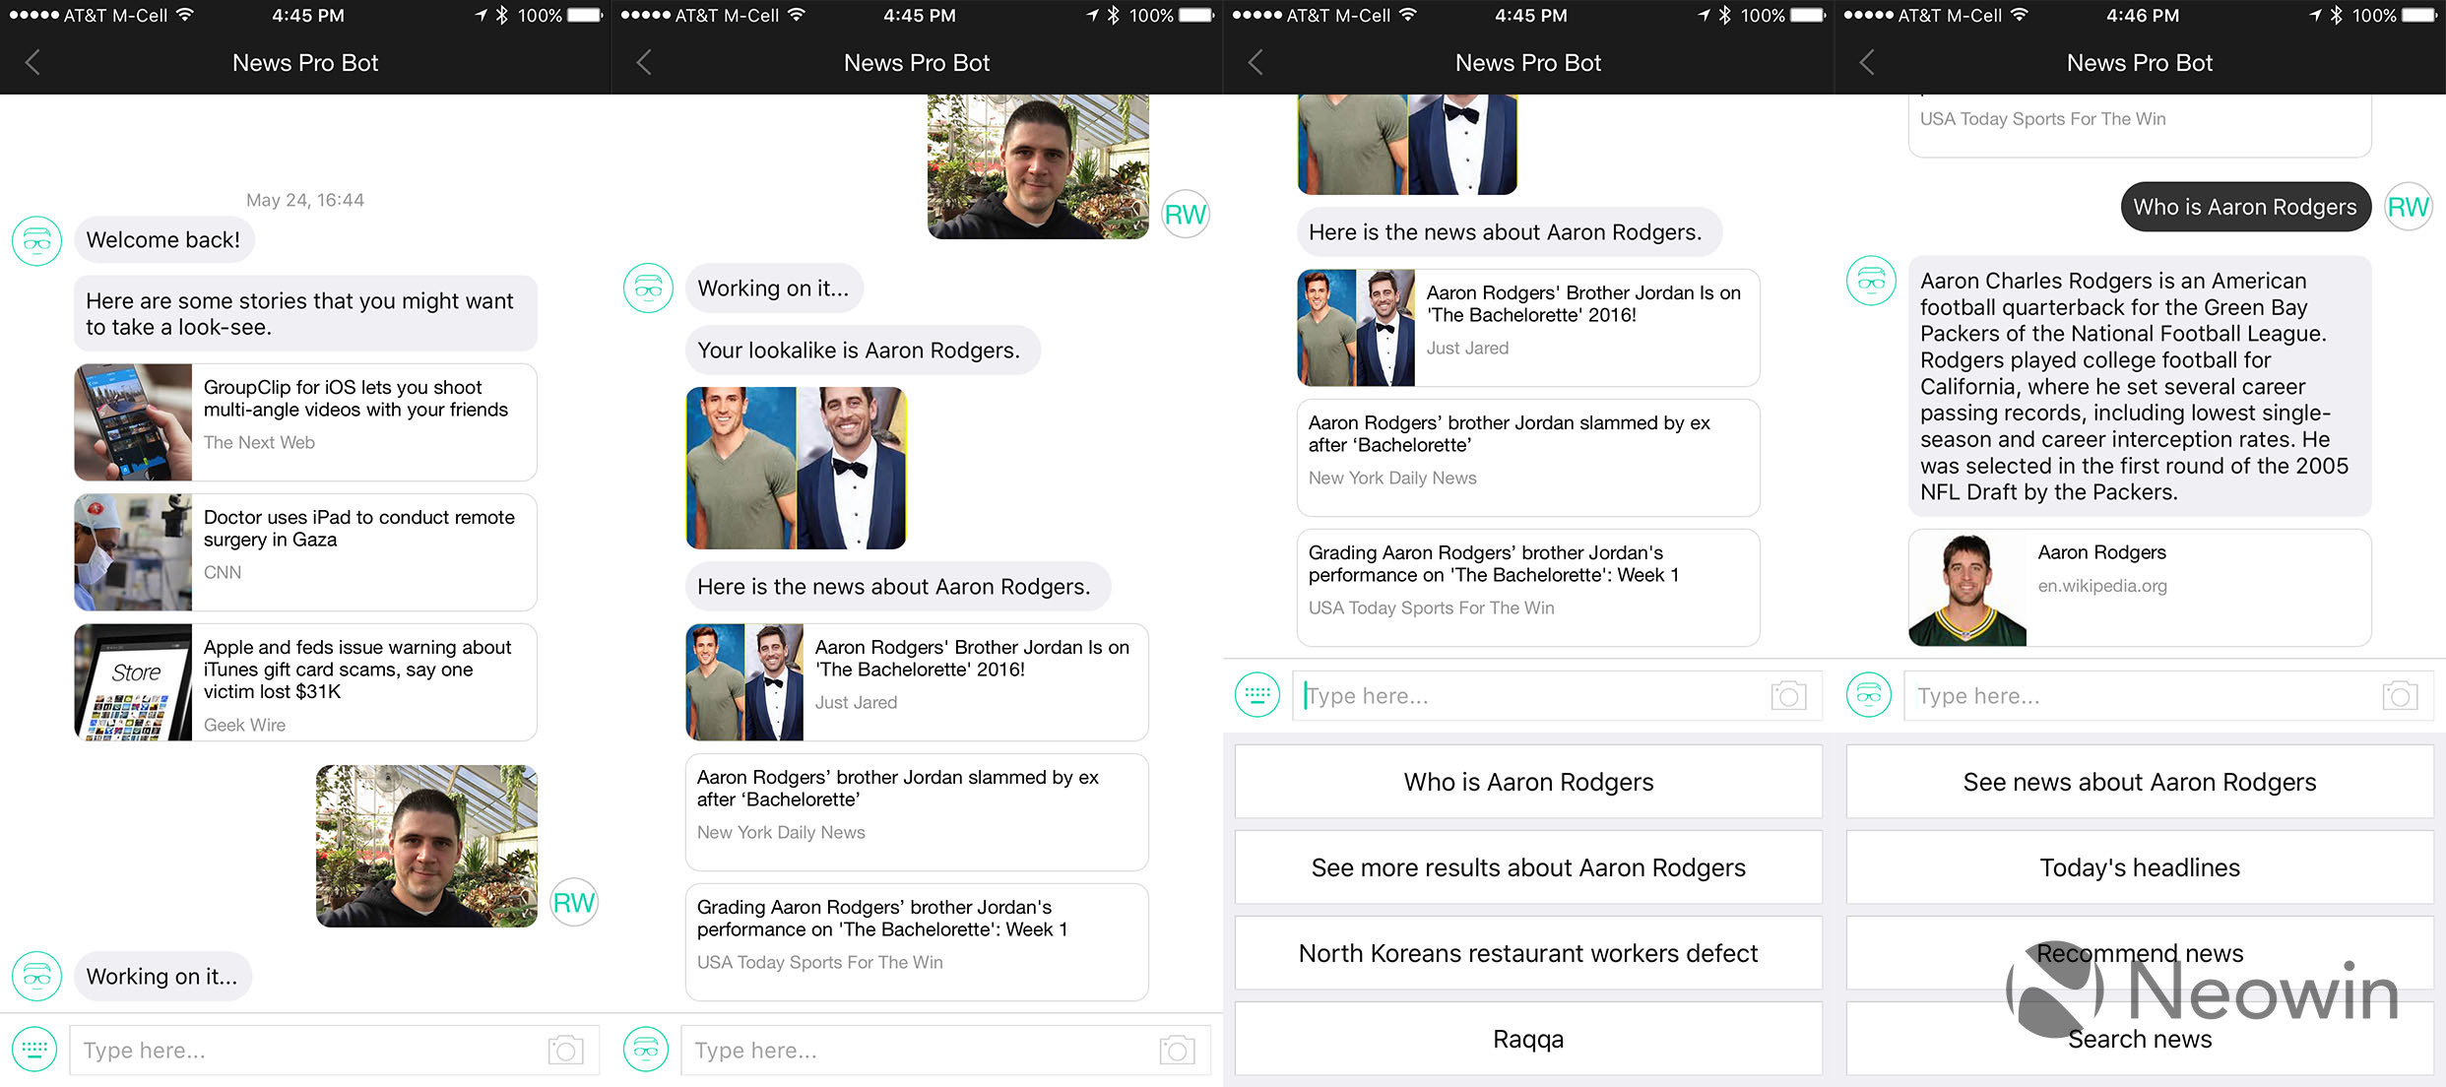
Task: Tap bot glasses icon in fourth screen input bar
Action: click(1869, 695)
